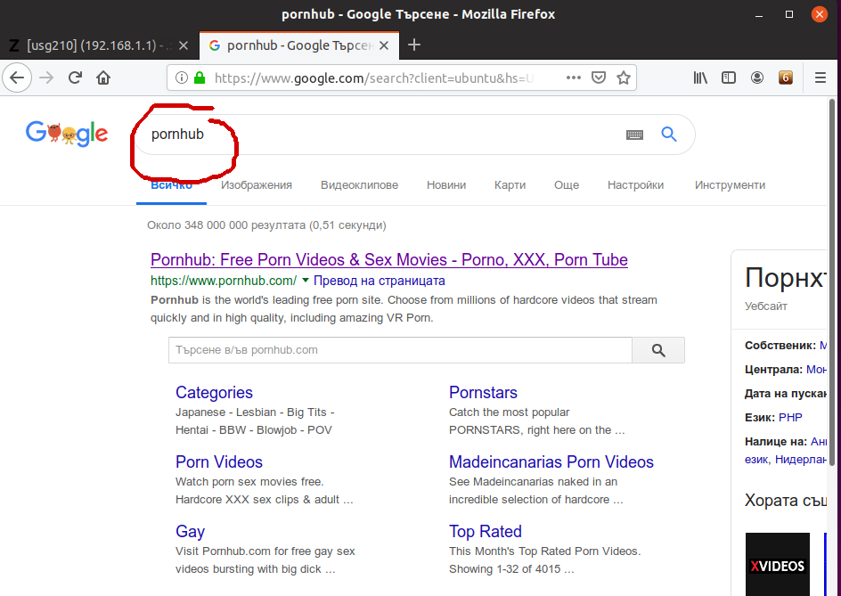Close the Google search tab
Viewport: 841px width, 596px height.
[384, 45]
